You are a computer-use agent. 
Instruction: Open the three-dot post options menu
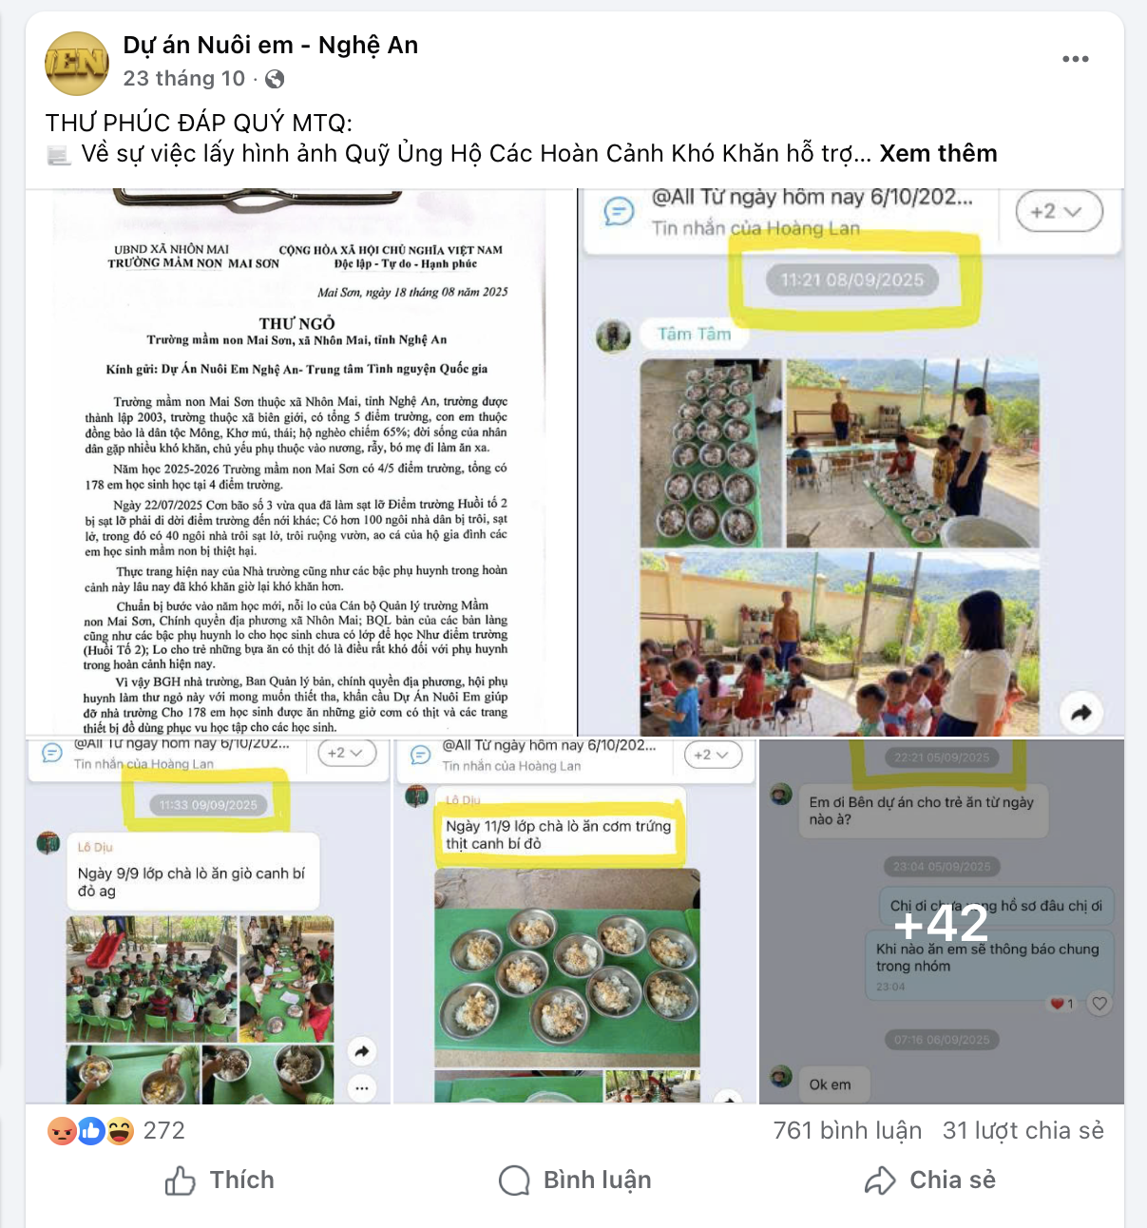pos(1075,59)
